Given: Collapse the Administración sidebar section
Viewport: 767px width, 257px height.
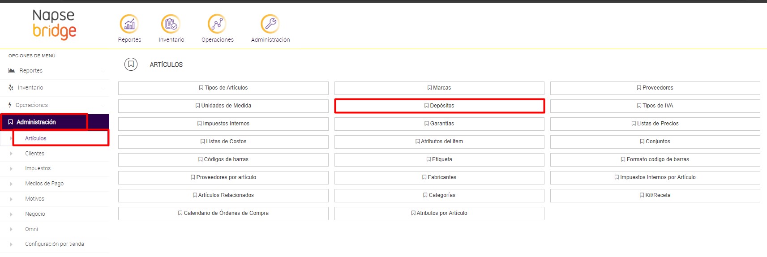Looking at the screenshot, I should 36,122.
